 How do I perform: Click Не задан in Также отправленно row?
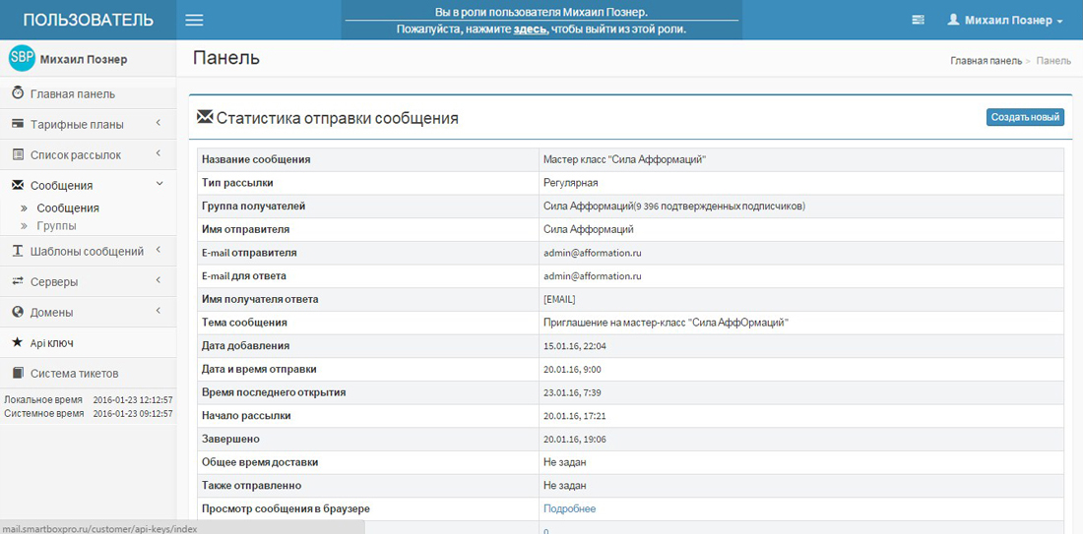point(565,486)
